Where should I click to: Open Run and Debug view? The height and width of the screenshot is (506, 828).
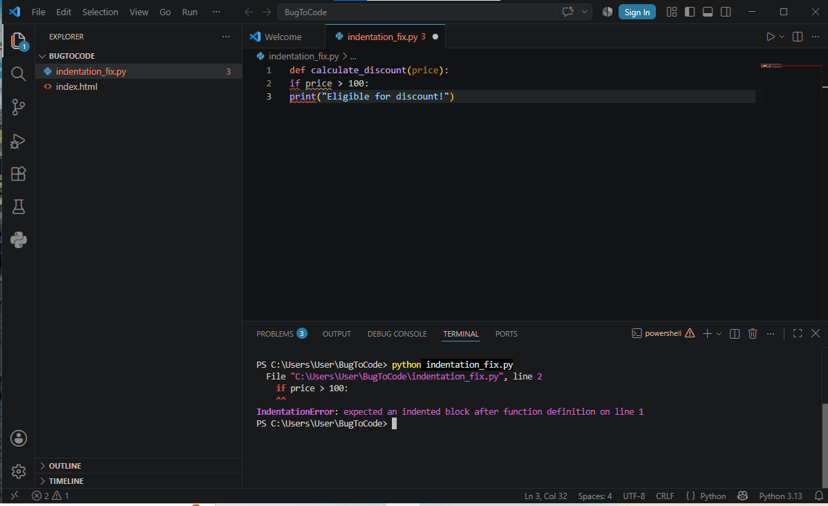click(19, 141)
